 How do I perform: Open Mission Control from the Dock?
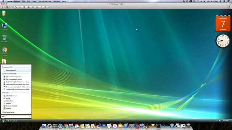coord(55,126)
